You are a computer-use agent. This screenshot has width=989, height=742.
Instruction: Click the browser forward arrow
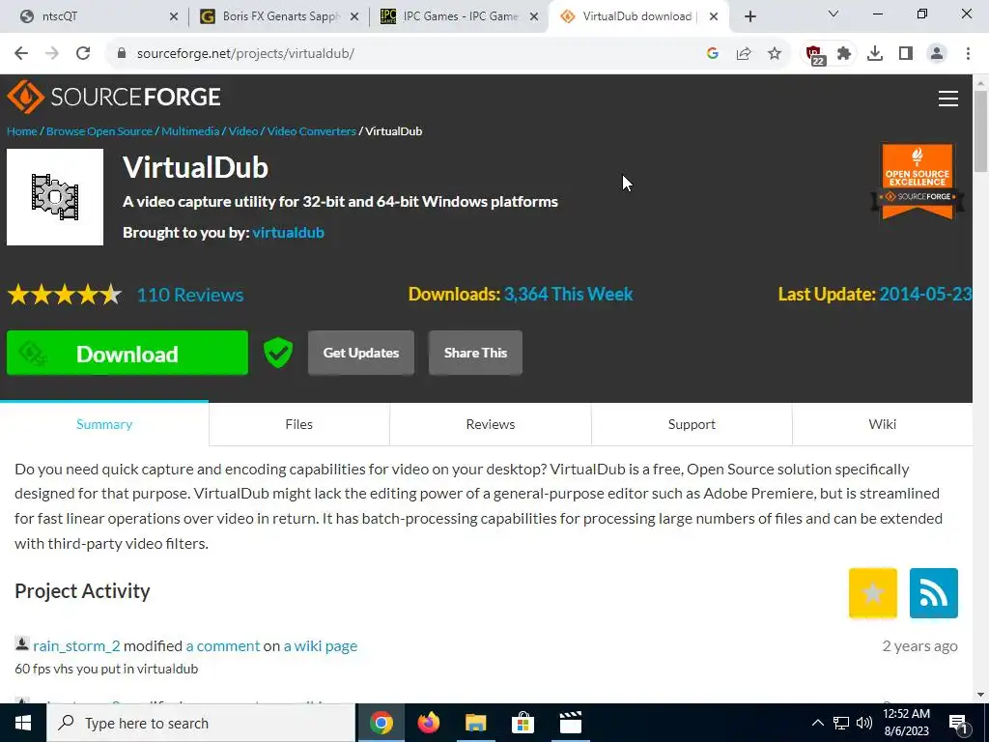click(x=52, y=54)
